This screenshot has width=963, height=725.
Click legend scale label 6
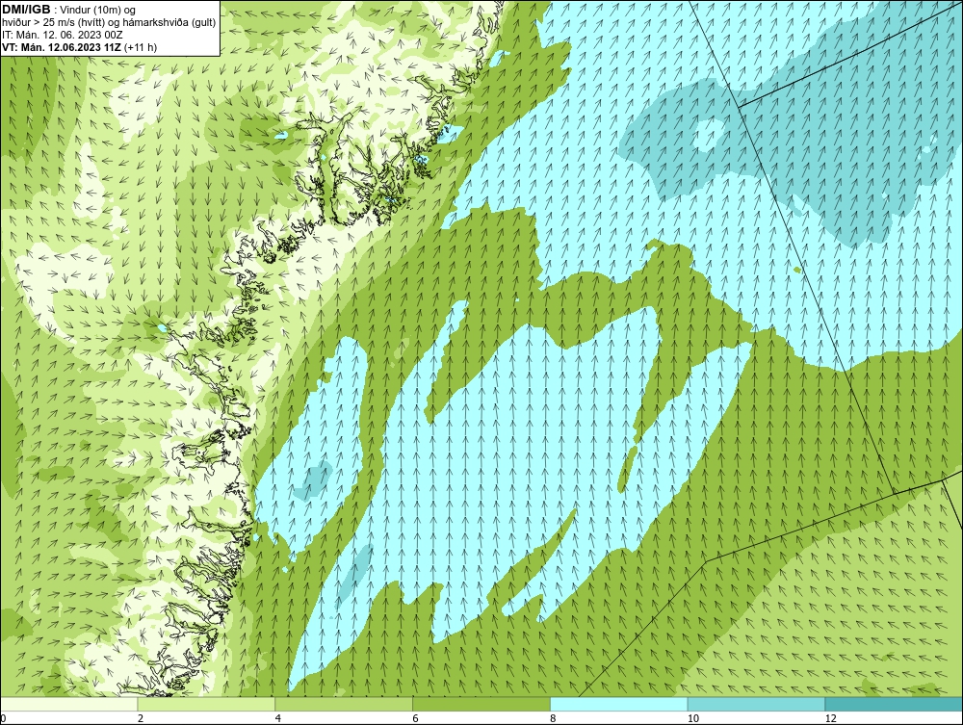(x=416, y=718)
